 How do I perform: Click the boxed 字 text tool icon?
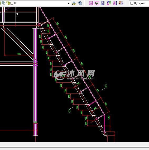(97, 3)
